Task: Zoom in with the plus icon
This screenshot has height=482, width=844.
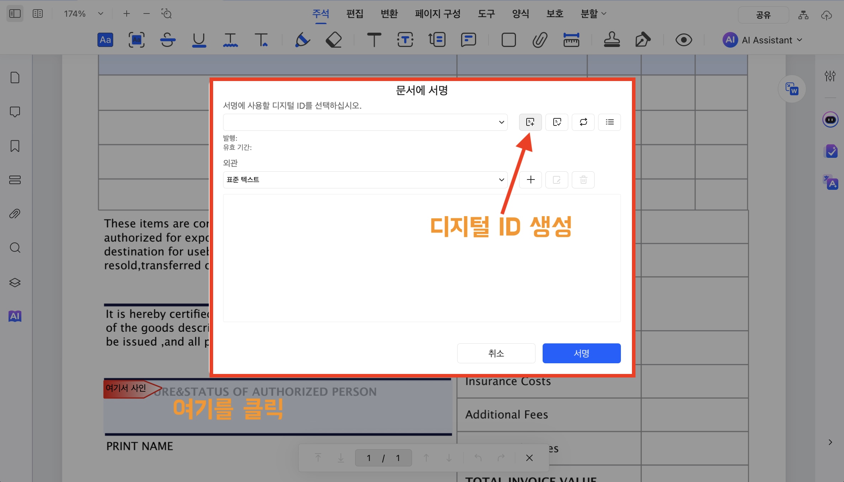Action: coord(127,14)
